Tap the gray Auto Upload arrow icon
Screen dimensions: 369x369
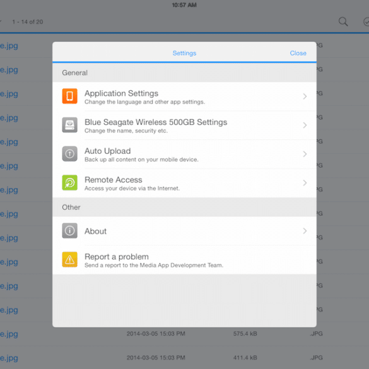pos(69,154)
